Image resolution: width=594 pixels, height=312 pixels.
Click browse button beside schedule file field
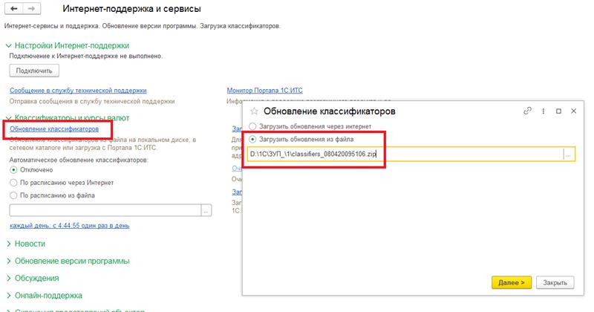206,210
